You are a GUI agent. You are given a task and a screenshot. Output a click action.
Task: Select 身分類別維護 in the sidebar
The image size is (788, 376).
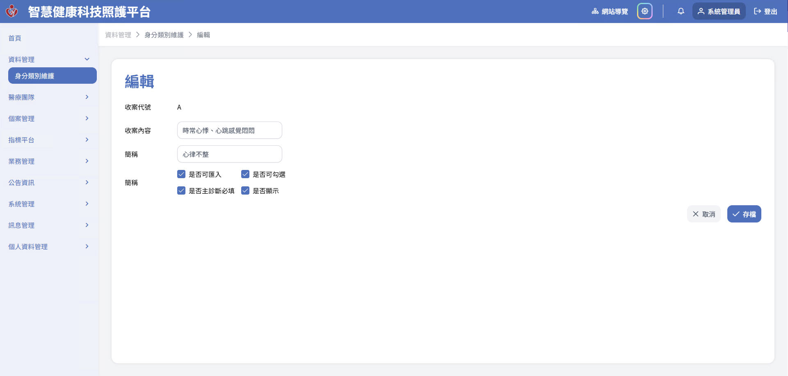[x=52, y=76]
